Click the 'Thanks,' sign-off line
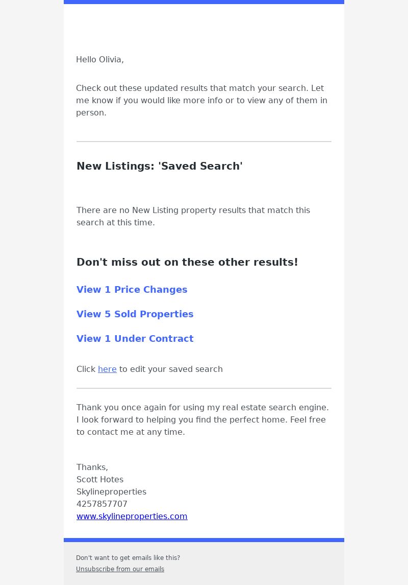The width and height of the screenshot is (408, 585). click(x=92, y=467)
